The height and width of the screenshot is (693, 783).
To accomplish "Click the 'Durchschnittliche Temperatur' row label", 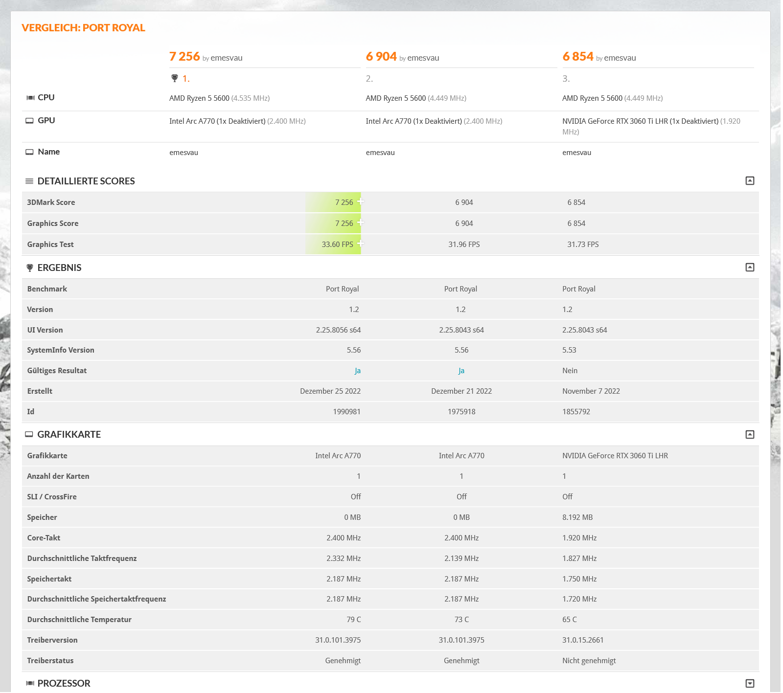I will 79,620.
